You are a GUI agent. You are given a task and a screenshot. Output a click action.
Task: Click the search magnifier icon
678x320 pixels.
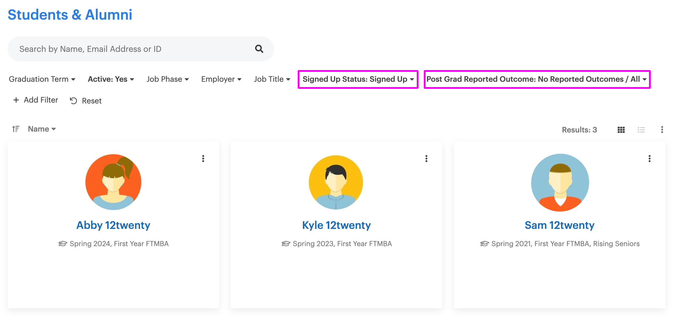click(259, 49)
